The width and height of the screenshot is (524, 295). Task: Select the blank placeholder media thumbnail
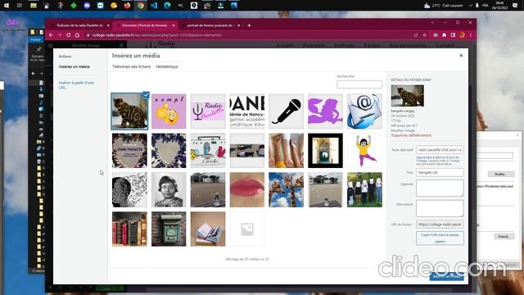click(x=247, y=229)
